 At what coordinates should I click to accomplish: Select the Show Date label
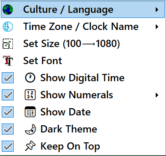(x=65, y=112)
